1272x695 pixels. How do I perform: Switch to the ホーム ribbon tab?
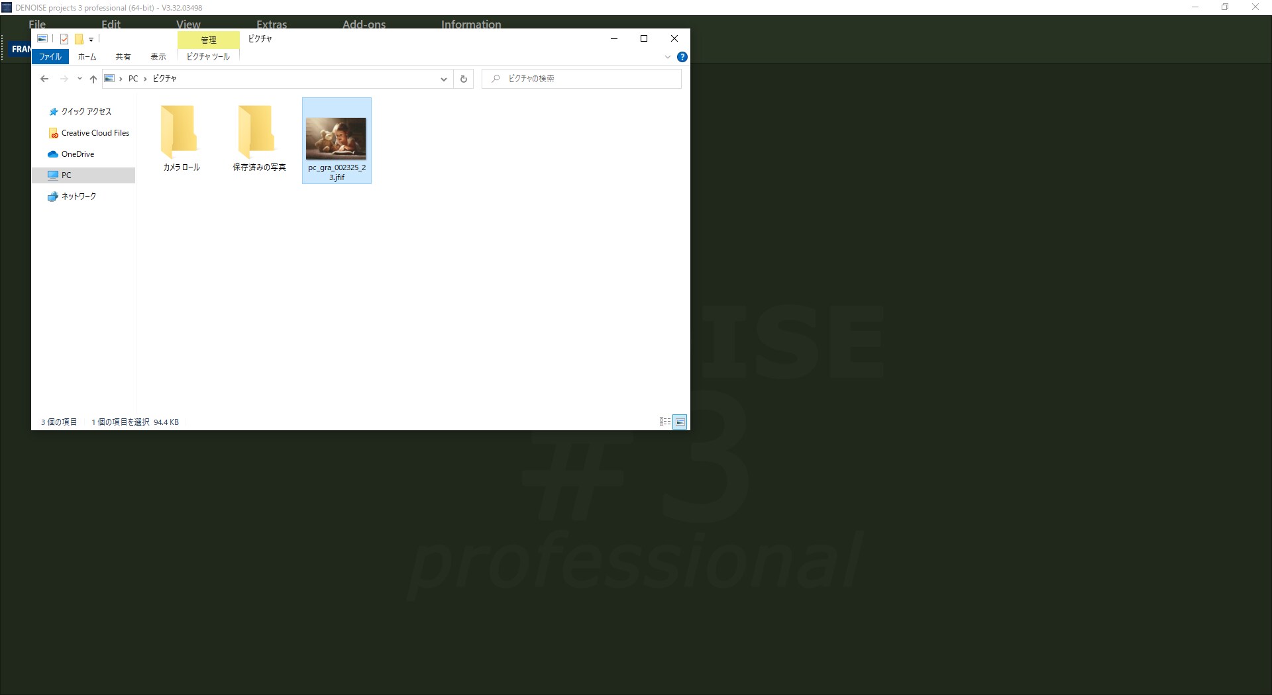(87, 57)
